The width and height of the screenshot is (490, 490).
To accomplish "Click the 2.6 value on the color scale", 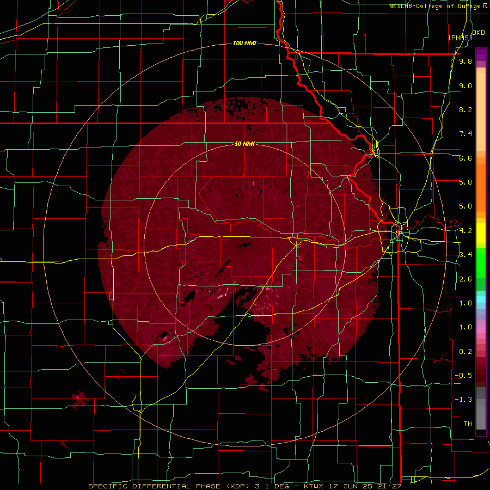I will (465, 279).
